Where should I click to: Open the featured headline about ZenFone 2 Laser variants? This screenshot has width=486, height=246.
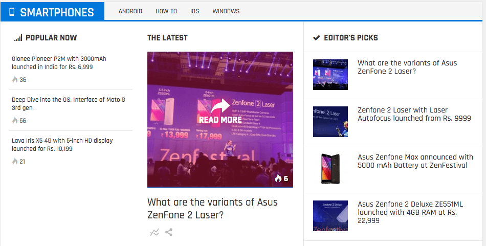coord(212,208)
